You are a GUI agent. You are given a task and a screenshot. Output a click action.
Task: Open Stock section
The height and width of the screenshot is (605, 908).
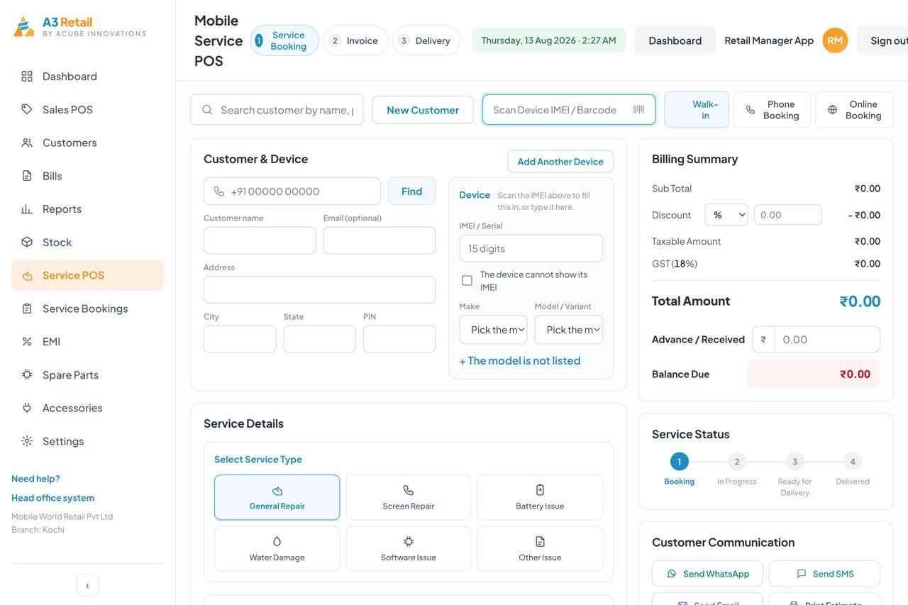tap(87, 242)
